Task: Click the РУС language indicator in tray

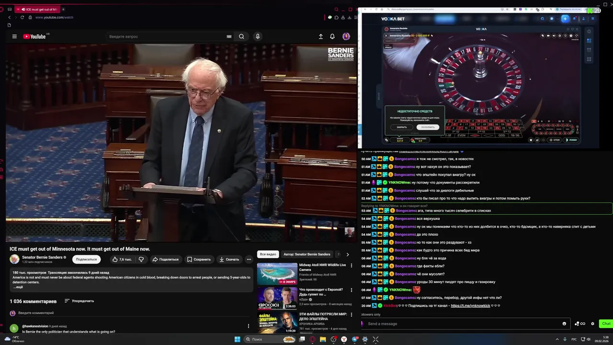Action: tap(574, 339)
